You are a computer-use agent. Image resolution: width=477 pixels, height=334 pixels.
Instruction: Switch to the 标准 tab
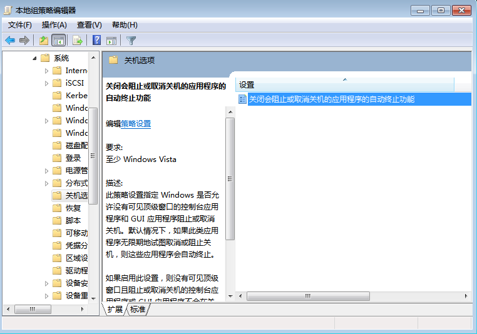[x=138, y=310]
